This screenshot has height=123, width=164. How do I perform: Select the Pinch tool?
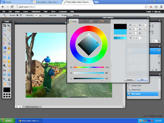[x=9, y=75]
